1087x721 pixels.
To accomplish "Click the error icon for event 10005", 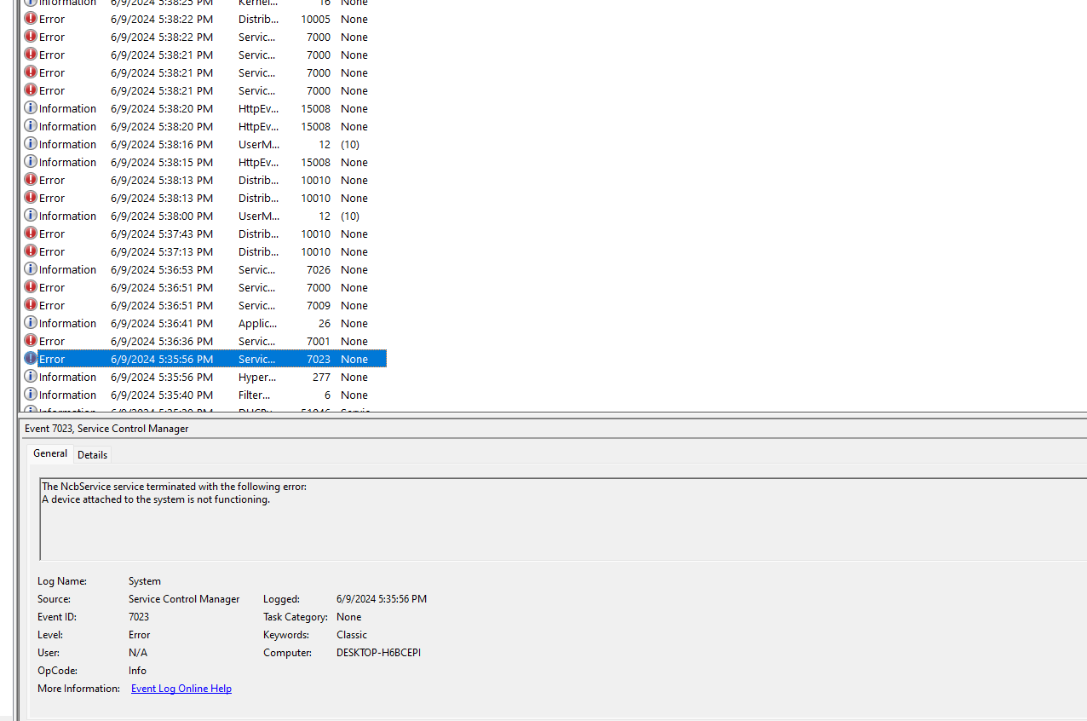I will tap(31, 19).
